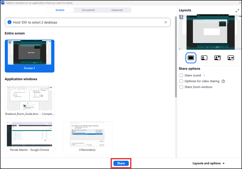
Task: Click the Share options heading
Action: (189, 69)
